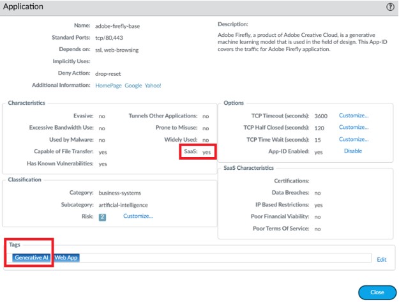Click the IP Based Restrictions value yes
399x302 pixels.
319,205
